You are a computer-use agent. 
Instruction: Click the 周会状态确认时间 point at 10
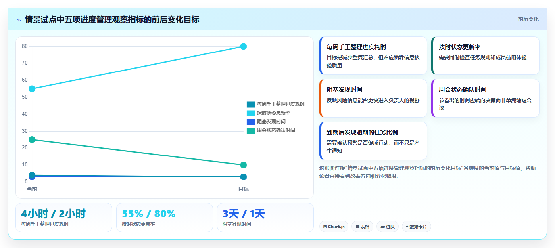[x=244, y=165]
